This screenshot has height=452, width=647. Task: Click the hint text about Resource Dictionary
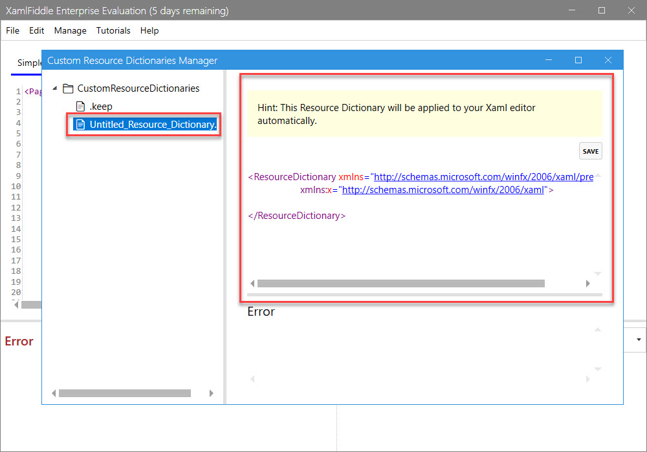pyautogui.click(x=396, y=114)
